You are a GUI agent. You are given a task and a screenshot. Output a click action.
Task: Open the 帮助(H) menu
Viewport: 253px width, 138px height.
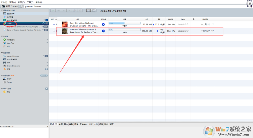39,2
